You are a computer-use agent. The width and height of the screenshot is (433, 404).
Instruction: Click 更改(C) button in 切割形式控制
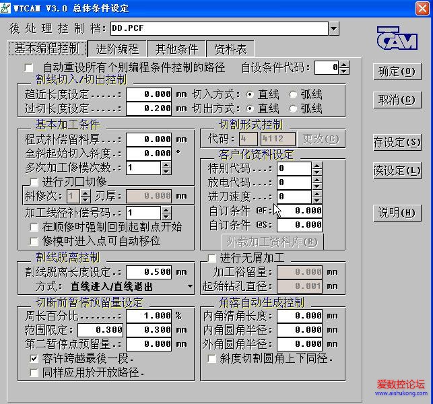pyautogui.click(x=321, y=139)
